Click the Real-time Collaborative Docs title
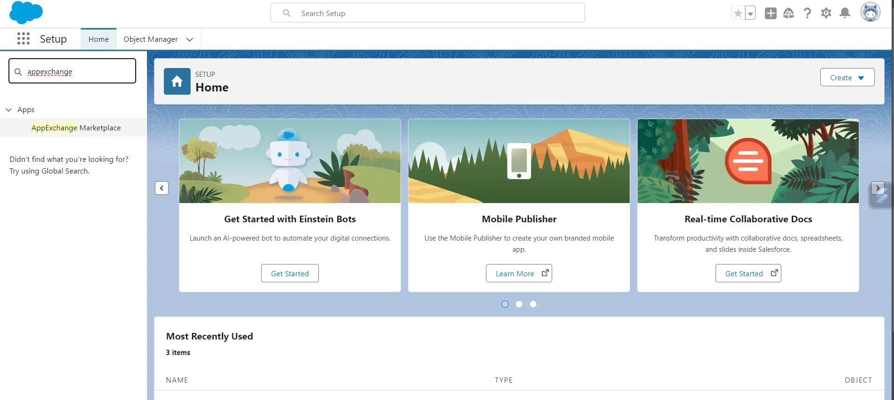 pos(748,219)
